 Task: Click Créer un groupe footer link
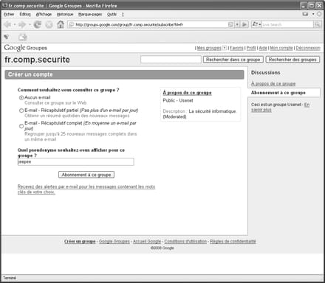[x=80, y=241]
